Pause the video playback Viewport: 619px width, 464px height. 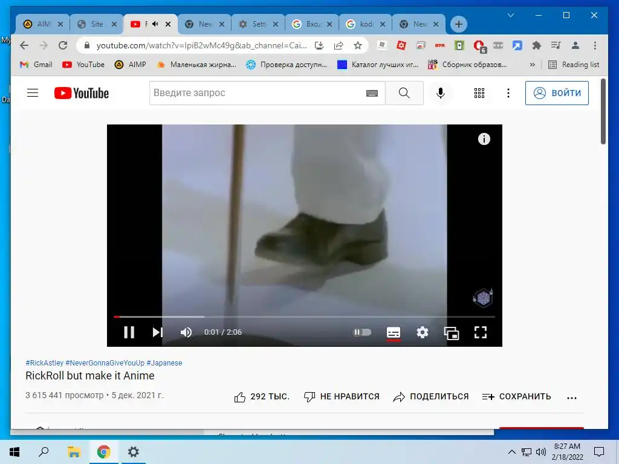[x=129, y=332]
